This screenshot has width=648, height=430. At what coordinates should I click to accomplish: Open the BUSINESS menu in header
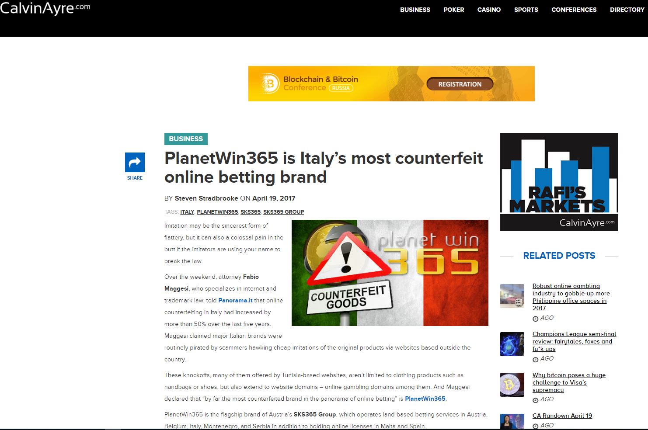(x=415, y=10)
